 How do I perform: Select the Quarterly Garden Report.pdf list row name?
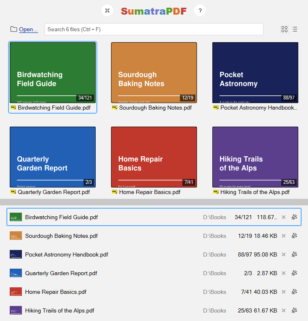click(61, 273)
